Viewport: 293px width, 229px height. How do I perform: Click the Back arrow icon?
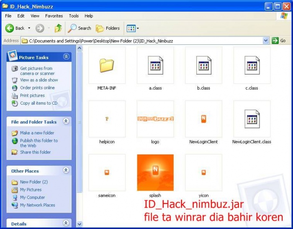9,28
